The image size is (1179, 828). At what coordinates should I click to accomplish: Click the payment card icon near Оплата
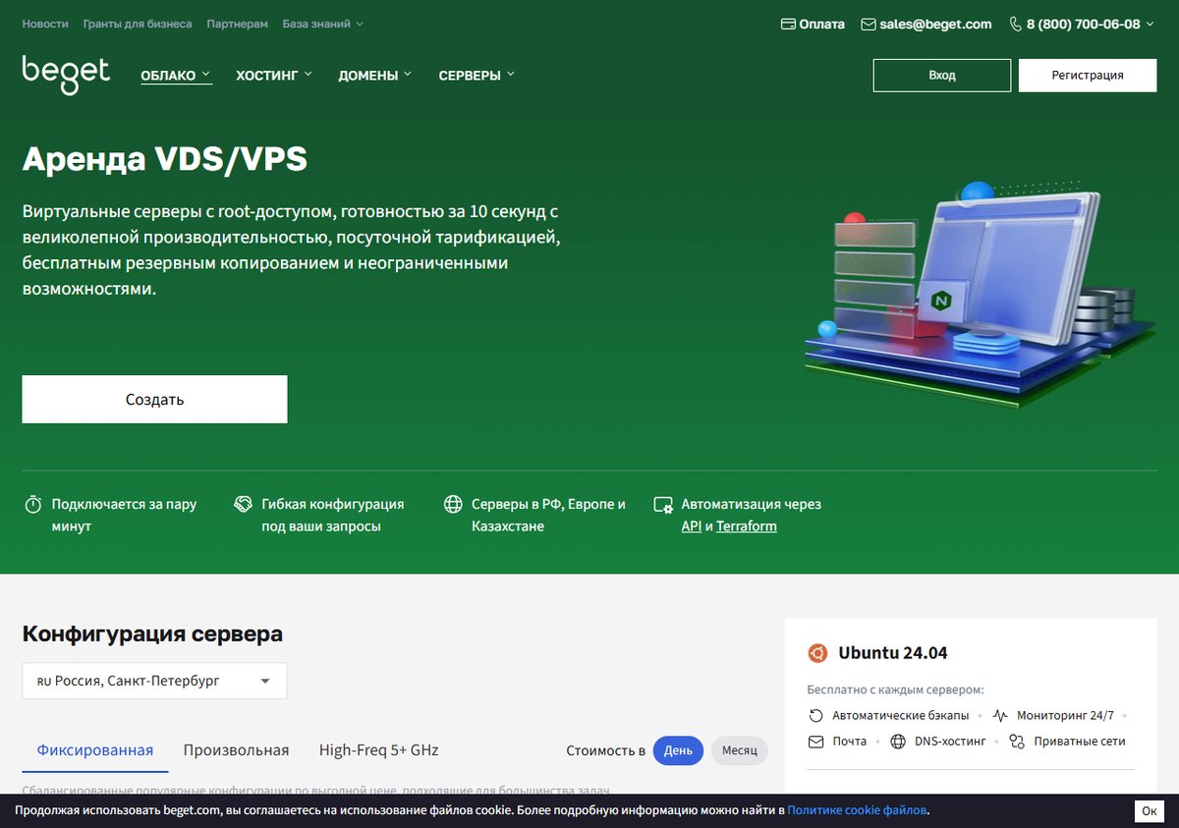tap(788, 25)
